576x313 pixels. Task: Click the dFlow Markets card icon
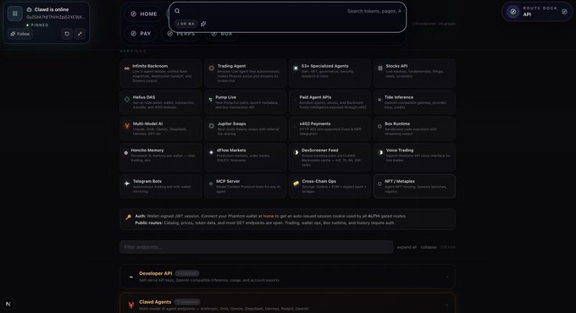(211, 152)
